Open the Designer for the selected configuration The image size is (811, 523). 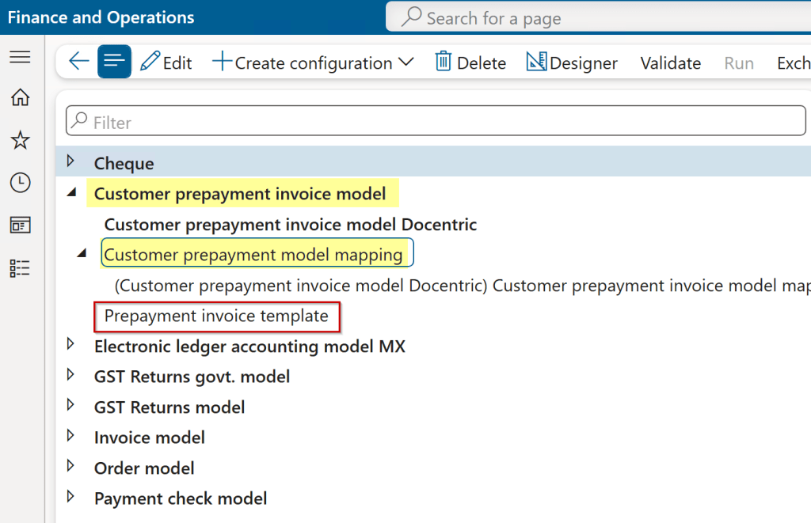click(572, 62)
